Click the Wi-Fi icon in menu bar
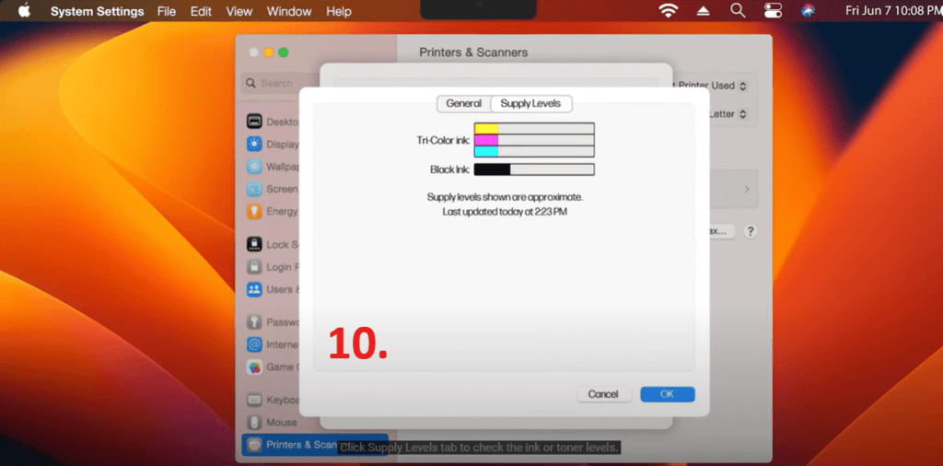This screenshot has height=466, width=943. pos(668,11)
